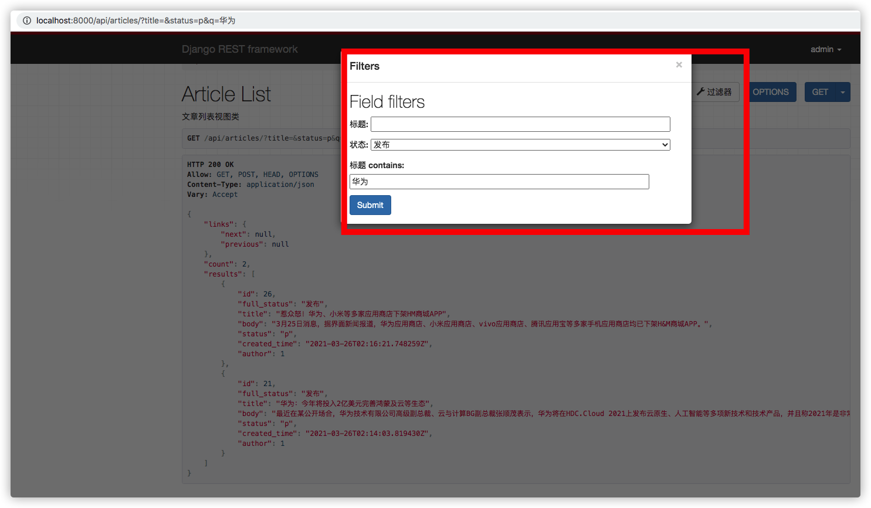871x508 pixels.
Task: Click the browser address bar URL
Action: [135, 21]
